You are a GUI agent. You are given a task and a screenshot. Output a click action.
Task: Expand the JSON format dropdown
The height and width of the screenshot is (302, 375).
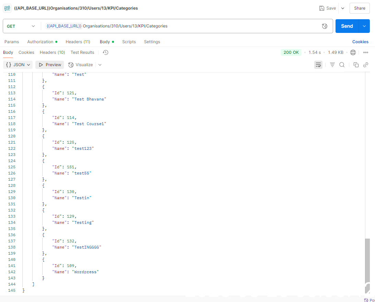19,65
